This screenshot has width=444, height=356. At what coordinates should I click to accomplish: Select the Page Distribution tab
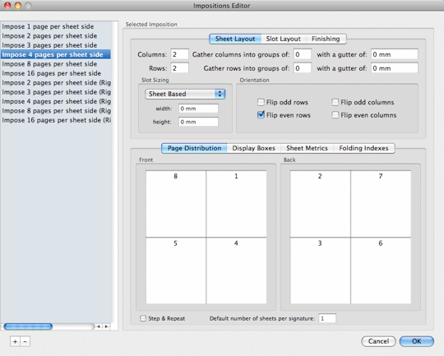pos(194,148)
